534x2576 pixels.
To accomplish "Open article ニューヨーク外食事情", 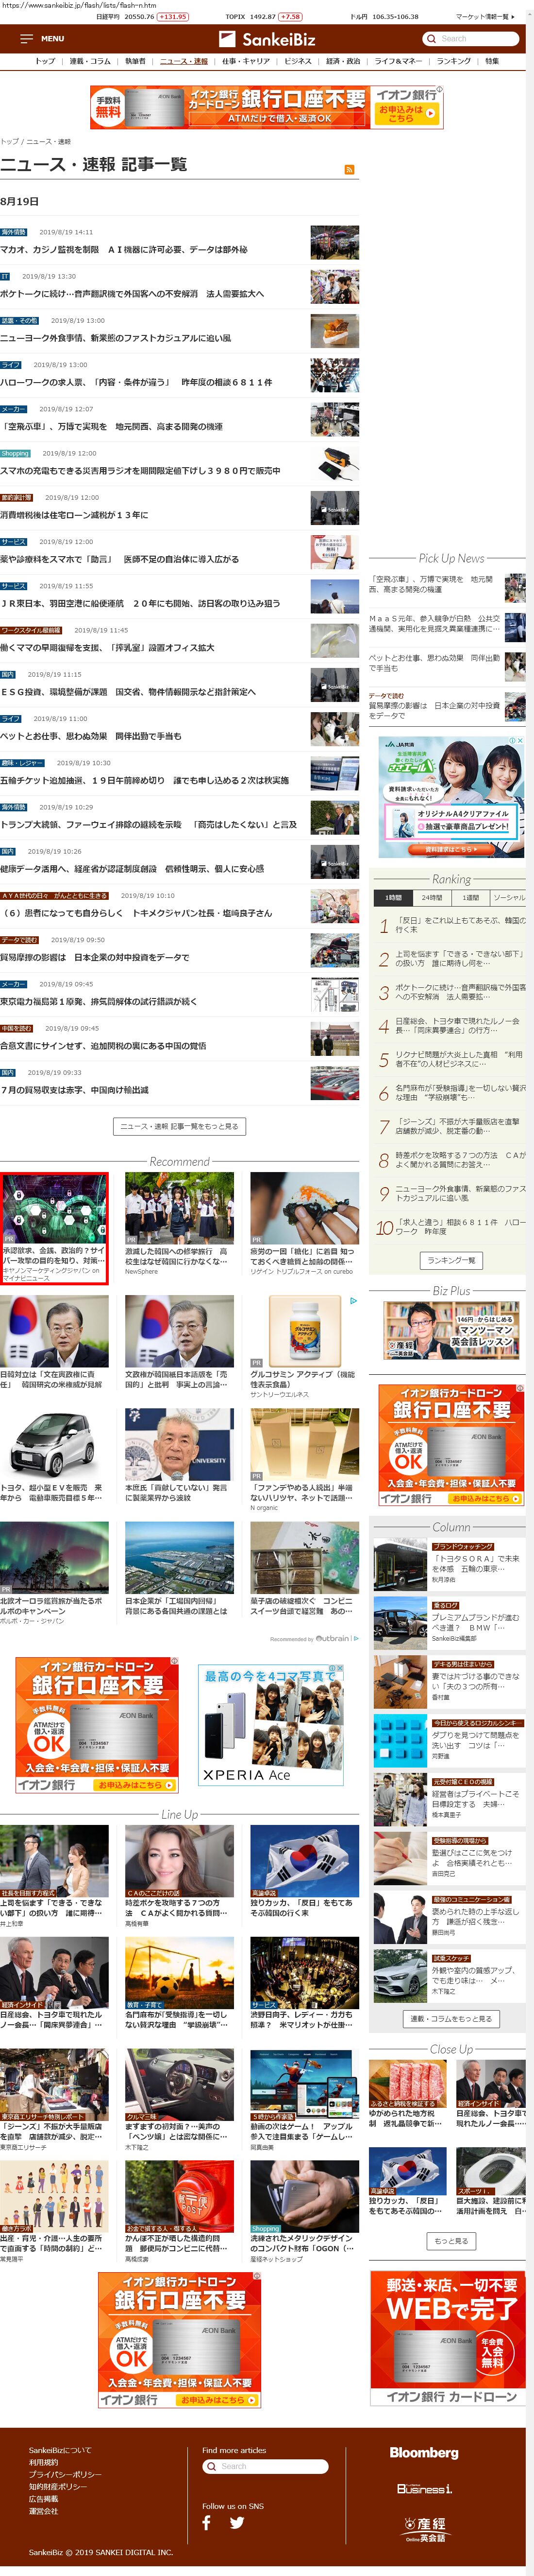I will click(x=116, y=338).
